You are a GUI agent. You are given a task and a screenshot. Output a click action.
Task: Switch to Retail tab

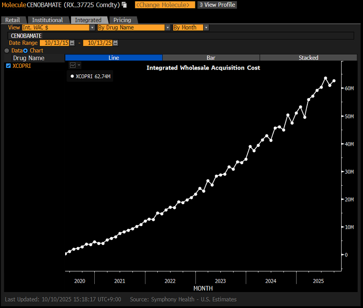12,20
